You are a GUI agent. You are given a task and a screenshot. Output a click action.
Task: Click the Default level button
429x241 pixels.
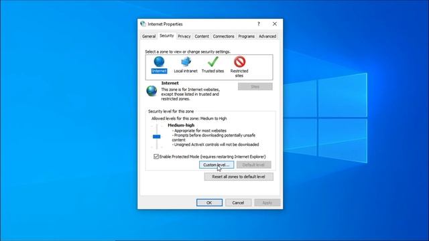point(253,165)
